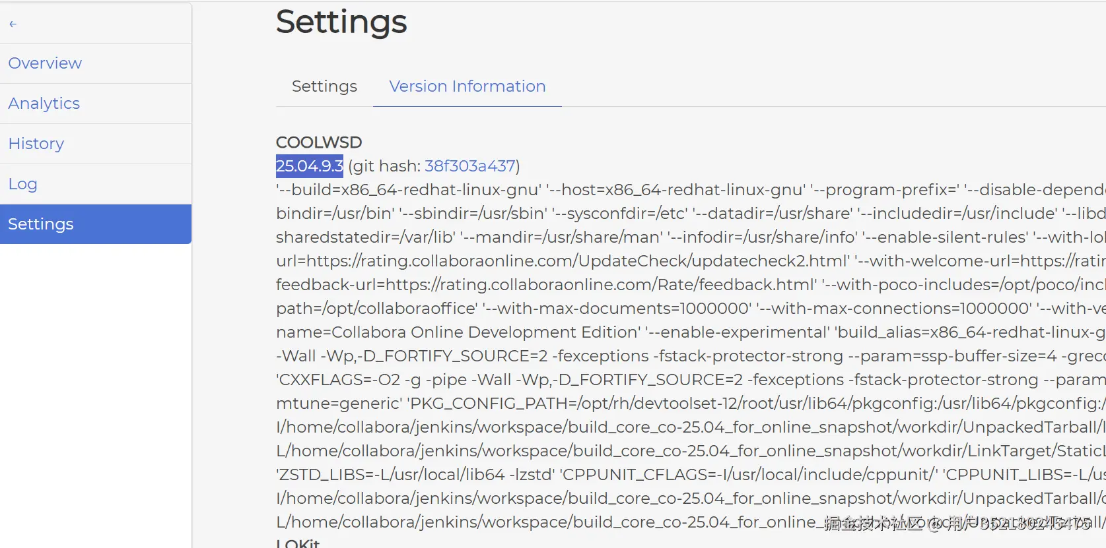Click the '--build=x86_64-redhat-linux-gnu' option text
1106x548 pixels.
[x=408, y=190]
